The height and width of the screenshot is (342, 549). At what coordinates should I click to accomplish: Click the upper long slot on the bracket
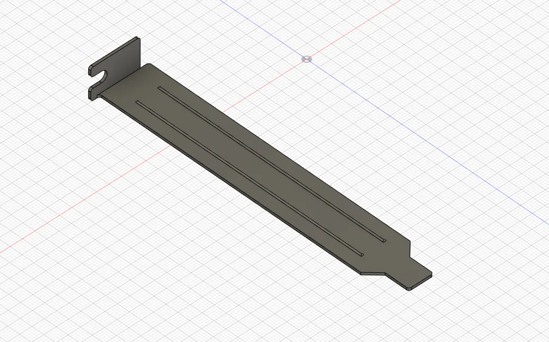[272, 164]
